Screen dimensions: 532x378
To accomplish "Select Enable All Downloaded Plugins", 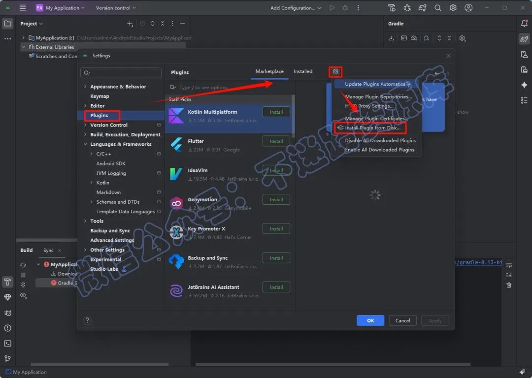I will point(379,150).
